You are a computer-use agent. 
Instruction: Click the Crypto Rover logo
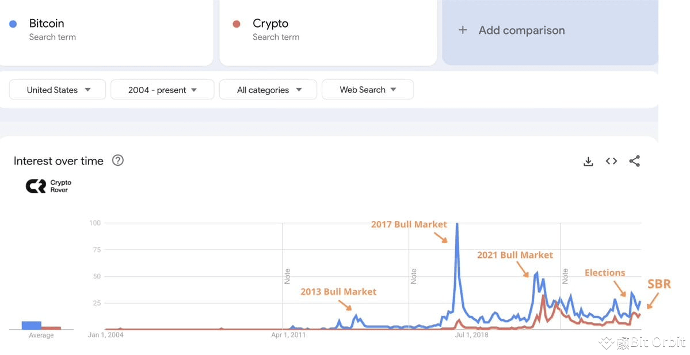48,186
